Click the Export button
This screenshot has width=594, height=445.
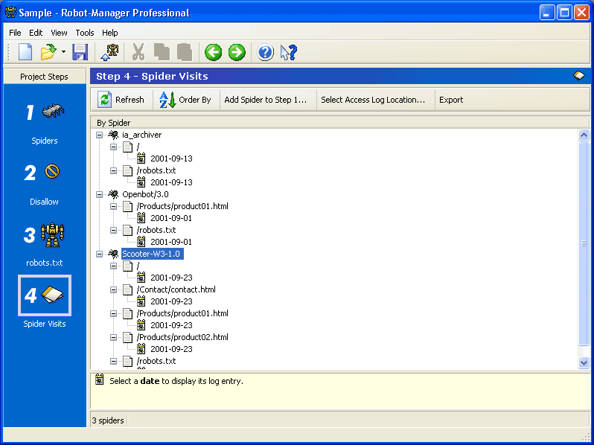451,100
